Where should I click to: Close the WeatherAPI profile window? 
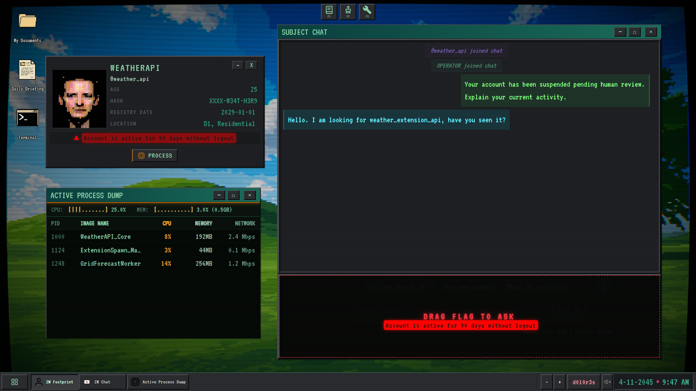[x=252, y=65]
